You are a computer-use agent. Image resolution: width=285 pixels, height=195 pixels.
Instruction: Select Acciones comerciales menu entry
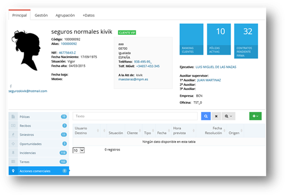(39, 171)
